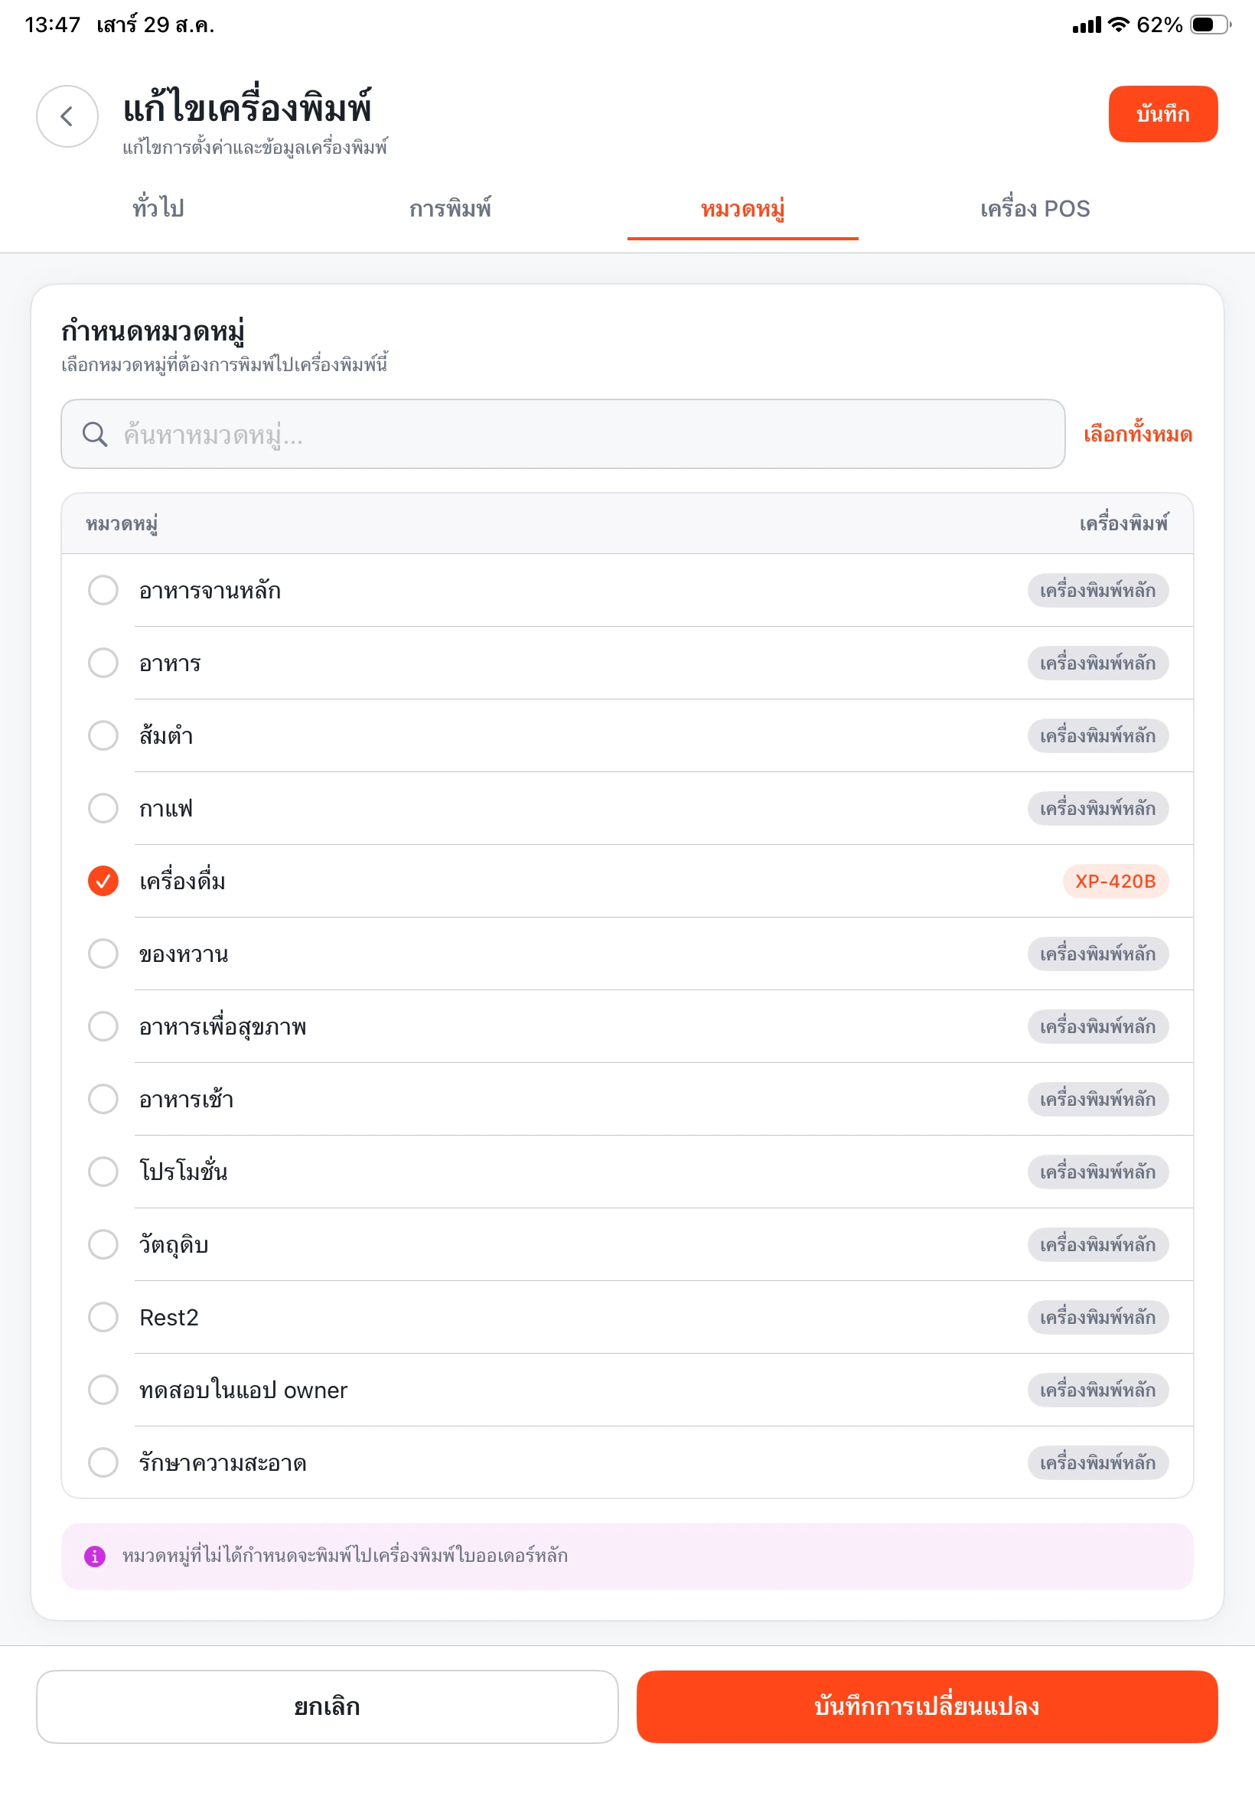
Task: Focus the ค้นหาหมวดหมู่ search field
Action: [563, 434]
